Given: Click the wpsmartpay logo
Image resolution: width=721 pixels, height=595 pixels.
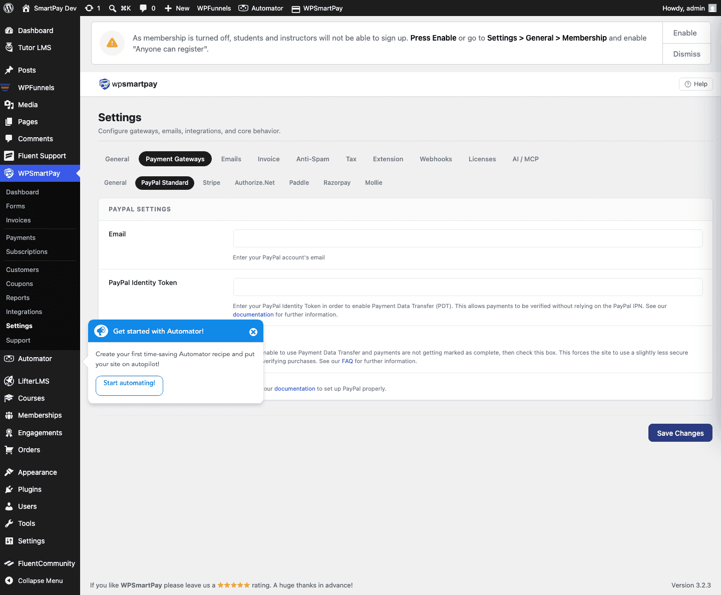Looking at the screenshot, I should (x=128, y=84).
